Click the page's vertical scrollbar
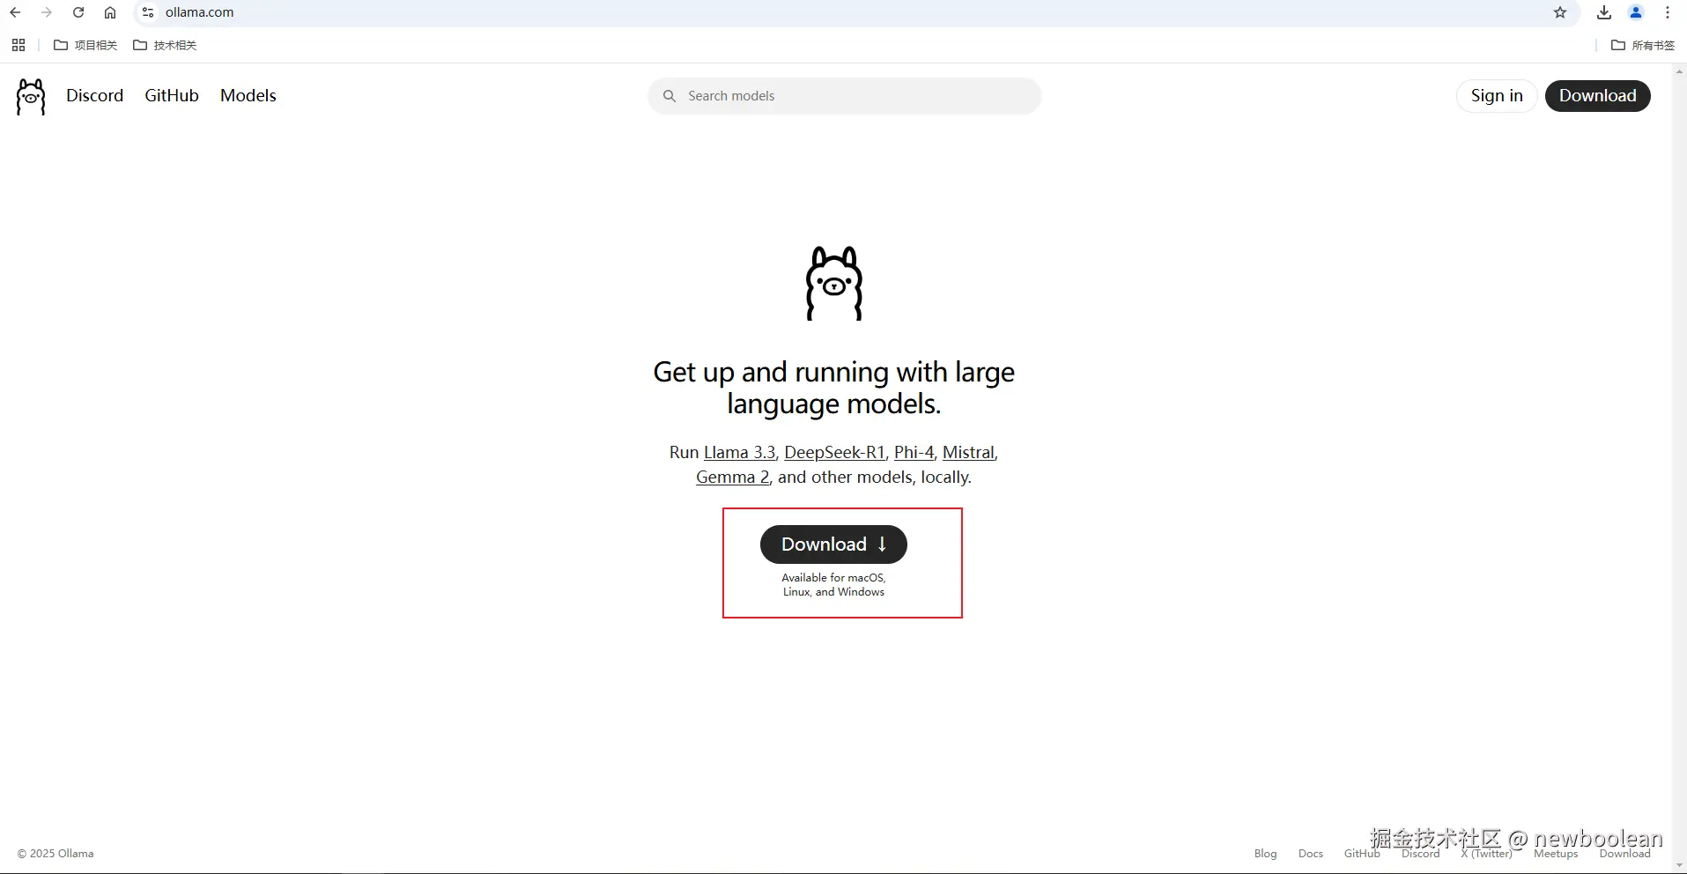Screen dimensions: 1687x874 (1679, 467)
